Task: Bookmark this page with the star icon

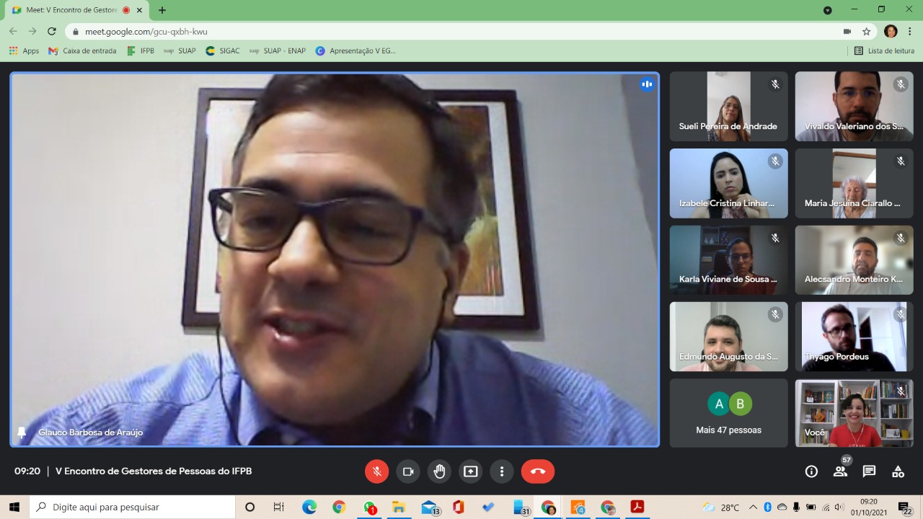Action: coord(867,32)
